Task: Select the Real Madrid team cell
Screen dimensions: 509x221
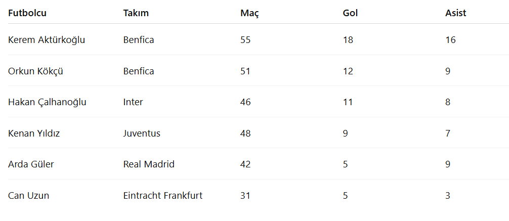Action: [x=149, y=164]
